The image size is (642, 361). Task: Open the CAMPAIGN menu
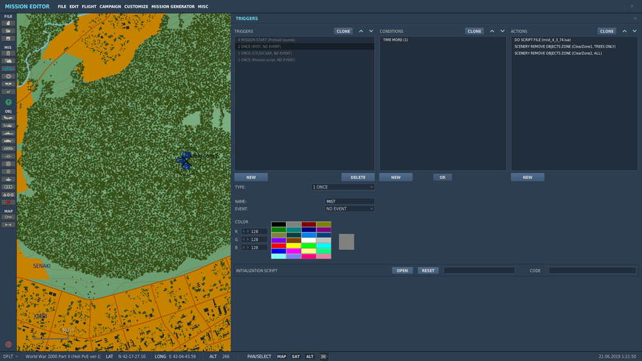[110, 6]
